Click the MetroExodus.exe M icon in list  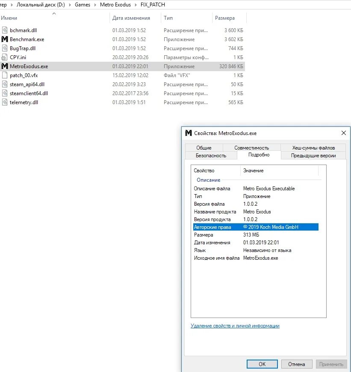(5, 66)
